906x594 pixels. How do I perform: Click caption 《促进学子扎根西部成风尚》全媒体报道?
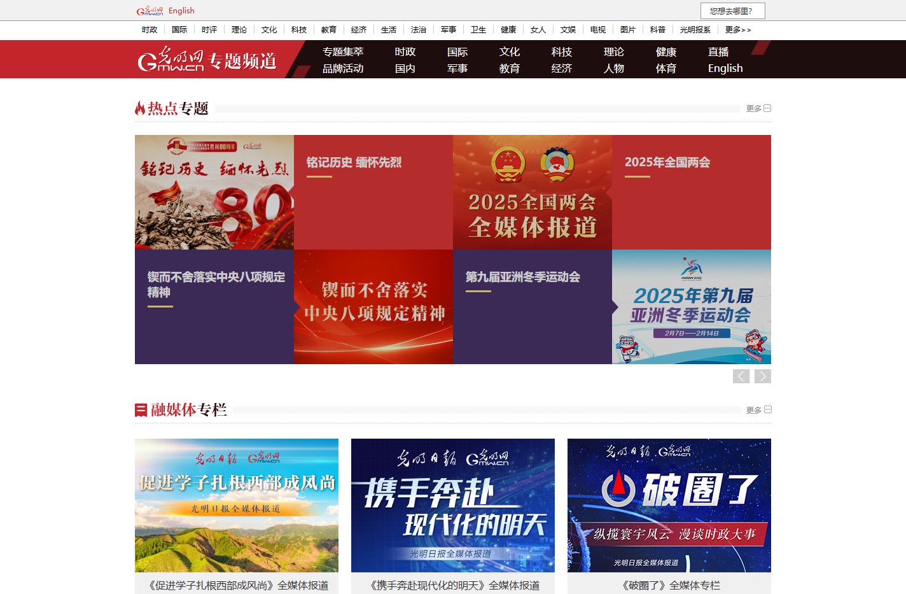pyautogui.click(x=237, y=585)
